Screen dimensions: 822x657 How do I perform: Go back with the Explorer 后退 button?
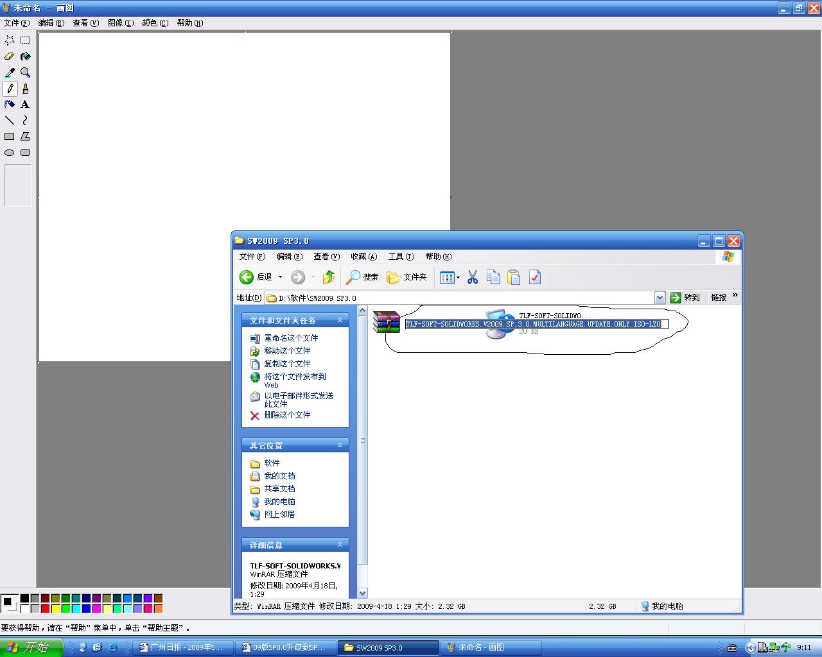256,277
